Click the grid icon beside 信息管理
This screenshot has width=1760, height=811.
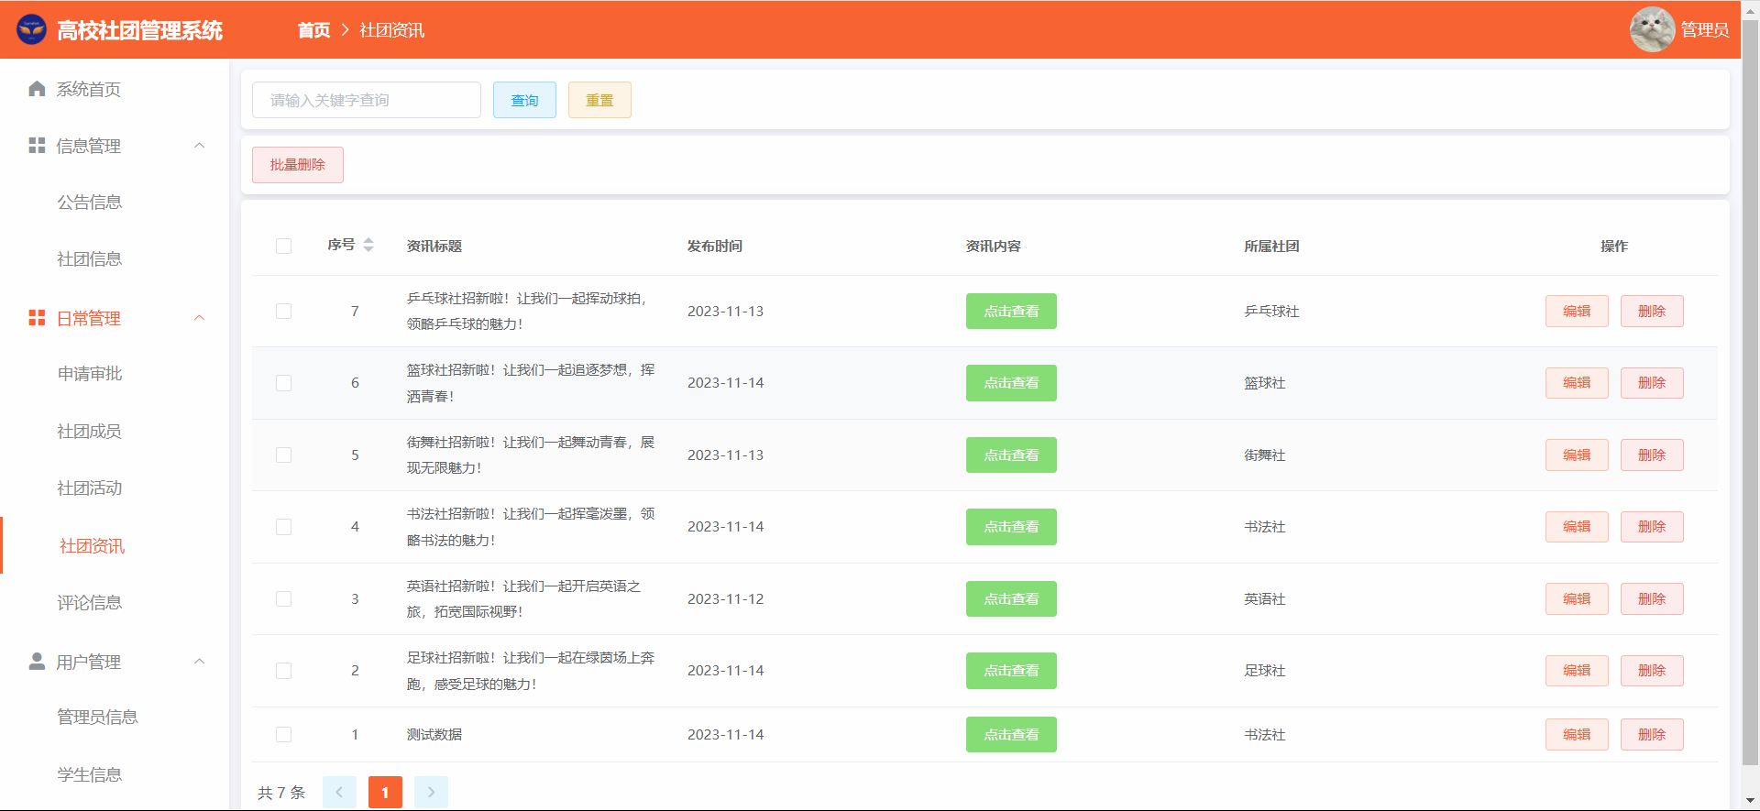pos(37,146)
